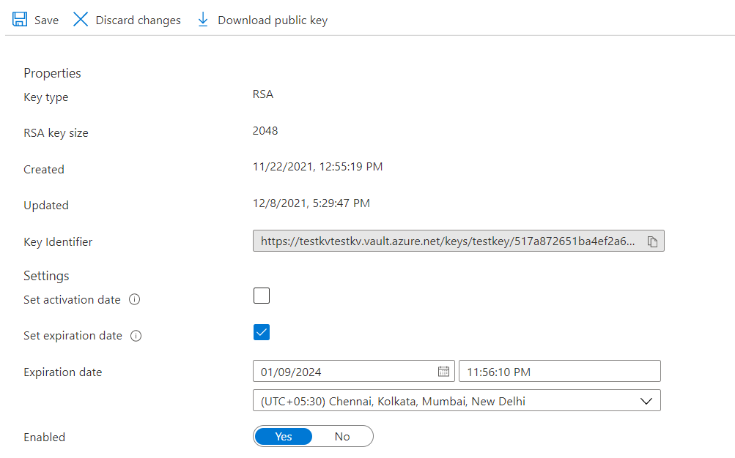Click the Save floppy disk icon

tap(20, 20)
